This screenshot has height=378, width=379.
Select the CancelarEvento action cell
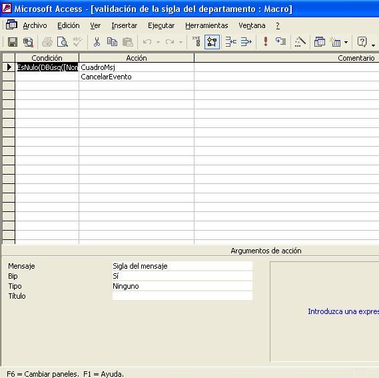point(137,77)
